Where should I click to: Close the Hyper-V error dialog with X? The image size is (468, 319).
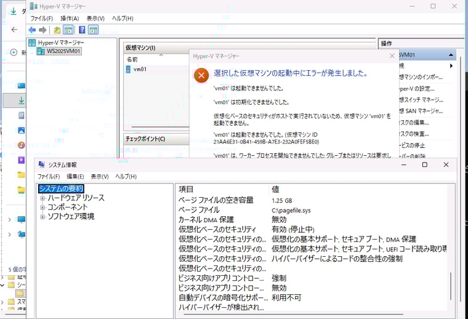click(x=392, y=56)
